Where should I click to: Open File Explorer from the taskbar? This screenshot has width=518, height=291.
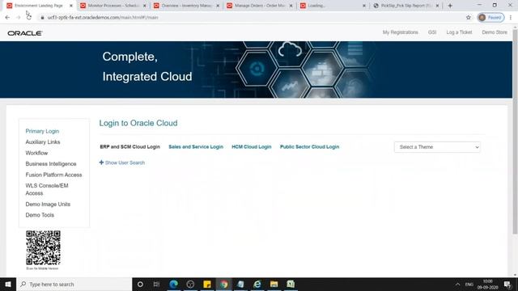click(x=274, y=284)
